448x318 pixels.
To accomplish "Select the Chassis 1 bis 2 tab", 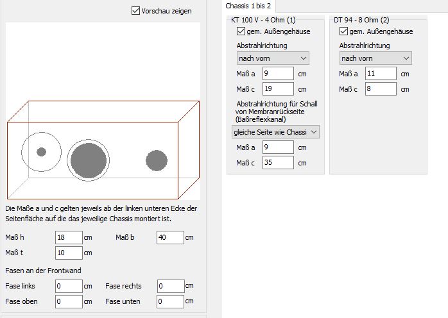I will (x=248, y=6).
